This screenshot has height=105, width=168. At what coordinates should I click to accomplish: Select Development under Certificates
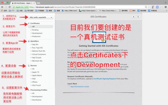[37, 33]
